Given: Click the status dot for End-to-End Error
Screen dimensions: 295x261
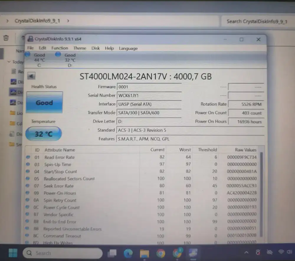Looking at the screenshot, I should [x=27, y=221].
